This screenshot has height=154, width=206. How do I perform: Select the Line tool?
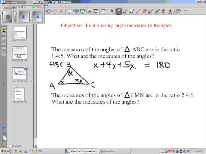(x=138, y=11)
